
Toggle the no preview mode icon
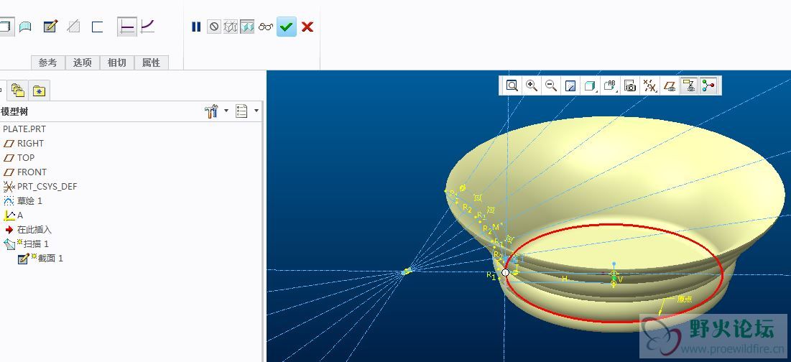214,27
